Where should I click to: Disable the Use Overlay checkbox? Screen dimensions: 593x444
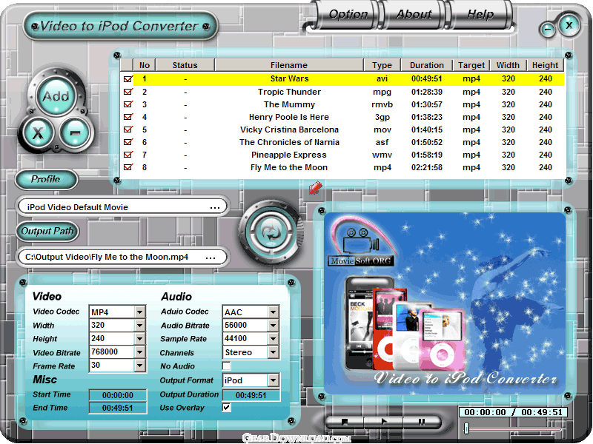pyautogui.click(x=227, y=408)
